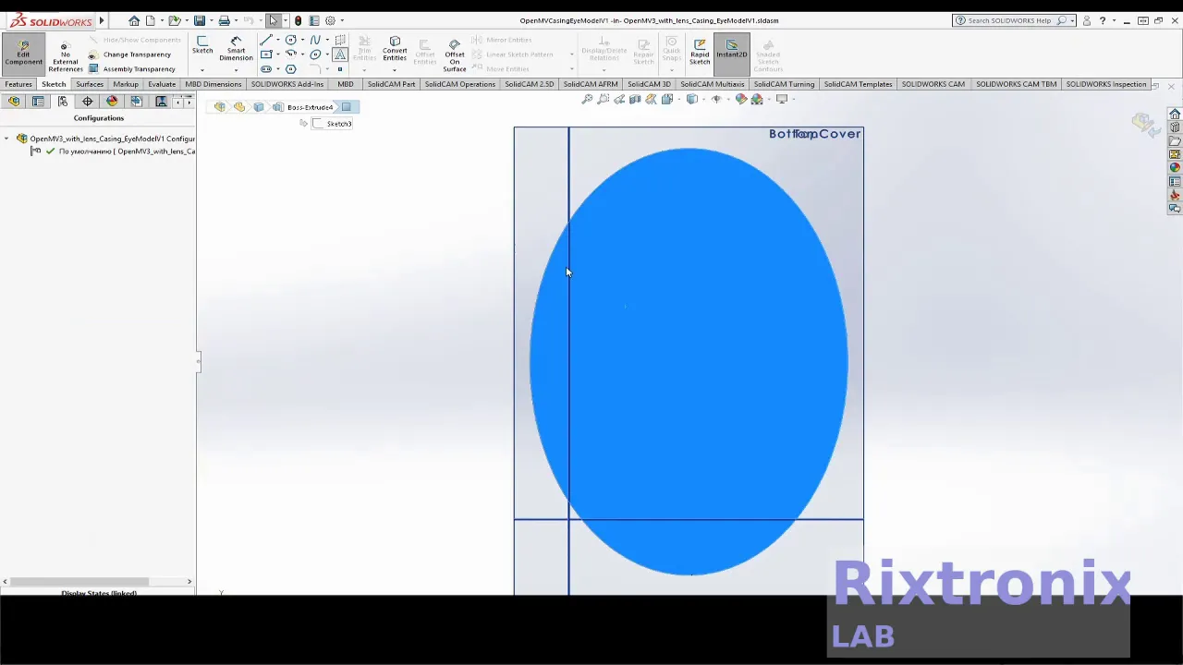Click Convert Entities
Image resolution: width=1183 pixels, height=665 pixels.
[395, 49]
